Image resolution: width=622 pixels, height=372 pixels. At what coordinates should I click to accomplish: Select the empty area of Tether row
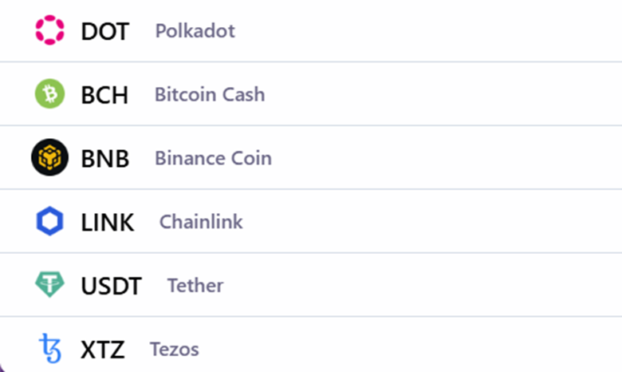point(423,285)
